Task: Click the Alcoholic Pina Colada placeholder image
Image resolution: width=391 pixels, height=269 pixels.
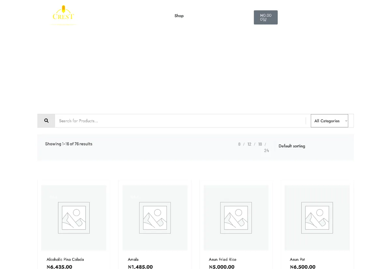Action: click(x=74, y=218)
